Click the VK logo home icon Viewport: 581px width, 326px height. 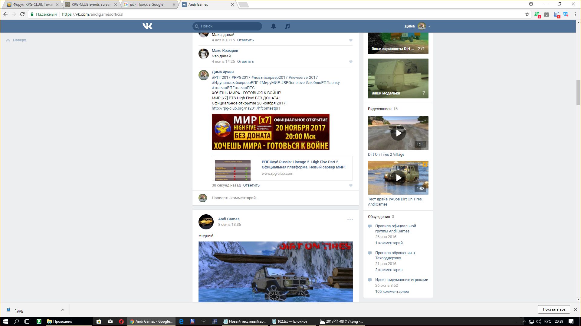[147, 26]
